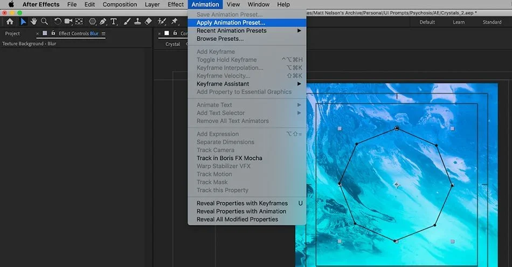Select the Eraser tool

pos(148,22)
